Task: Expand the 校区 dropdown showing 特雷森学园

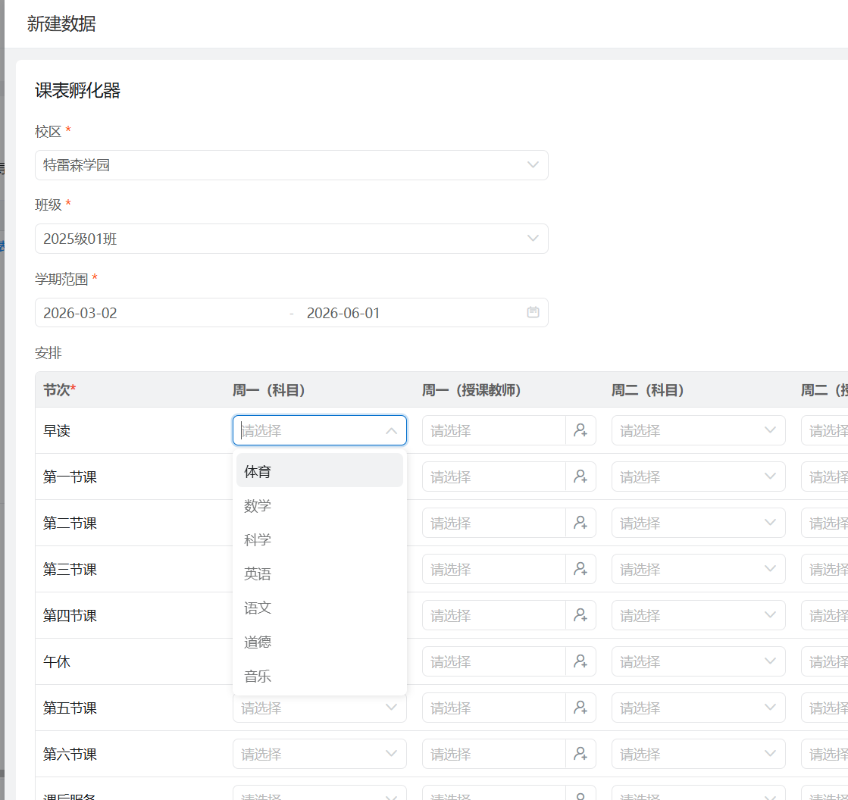Action: (x=291, y=165)
